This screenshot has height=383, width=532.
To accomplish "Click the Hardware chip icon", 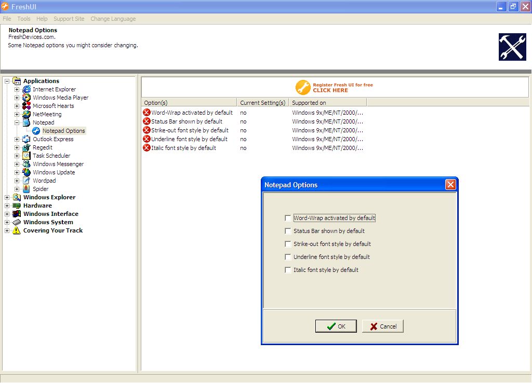I will 17,206.
